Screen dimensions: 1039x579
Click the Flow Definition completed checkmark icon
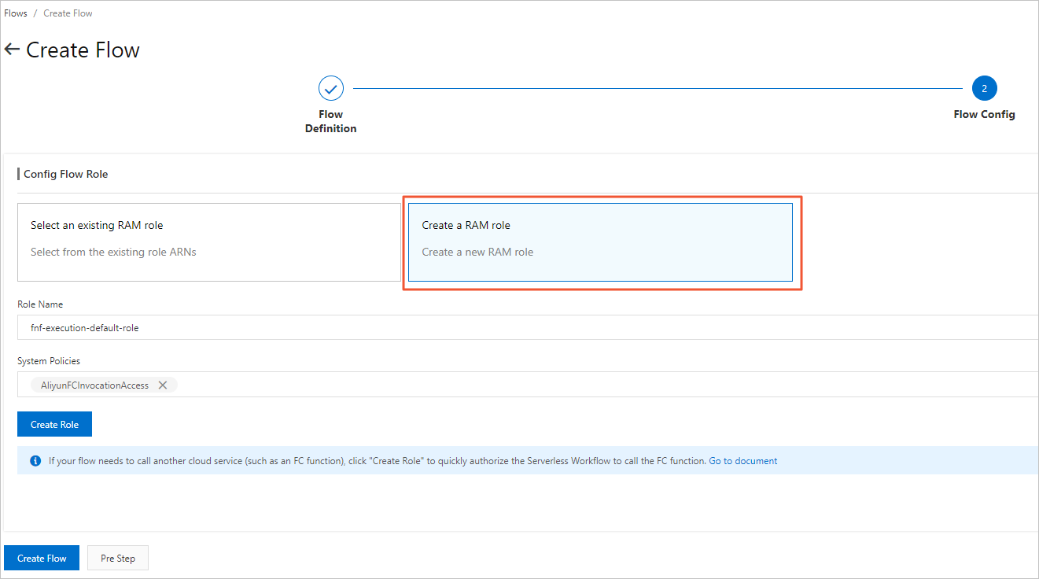[330, 88]
